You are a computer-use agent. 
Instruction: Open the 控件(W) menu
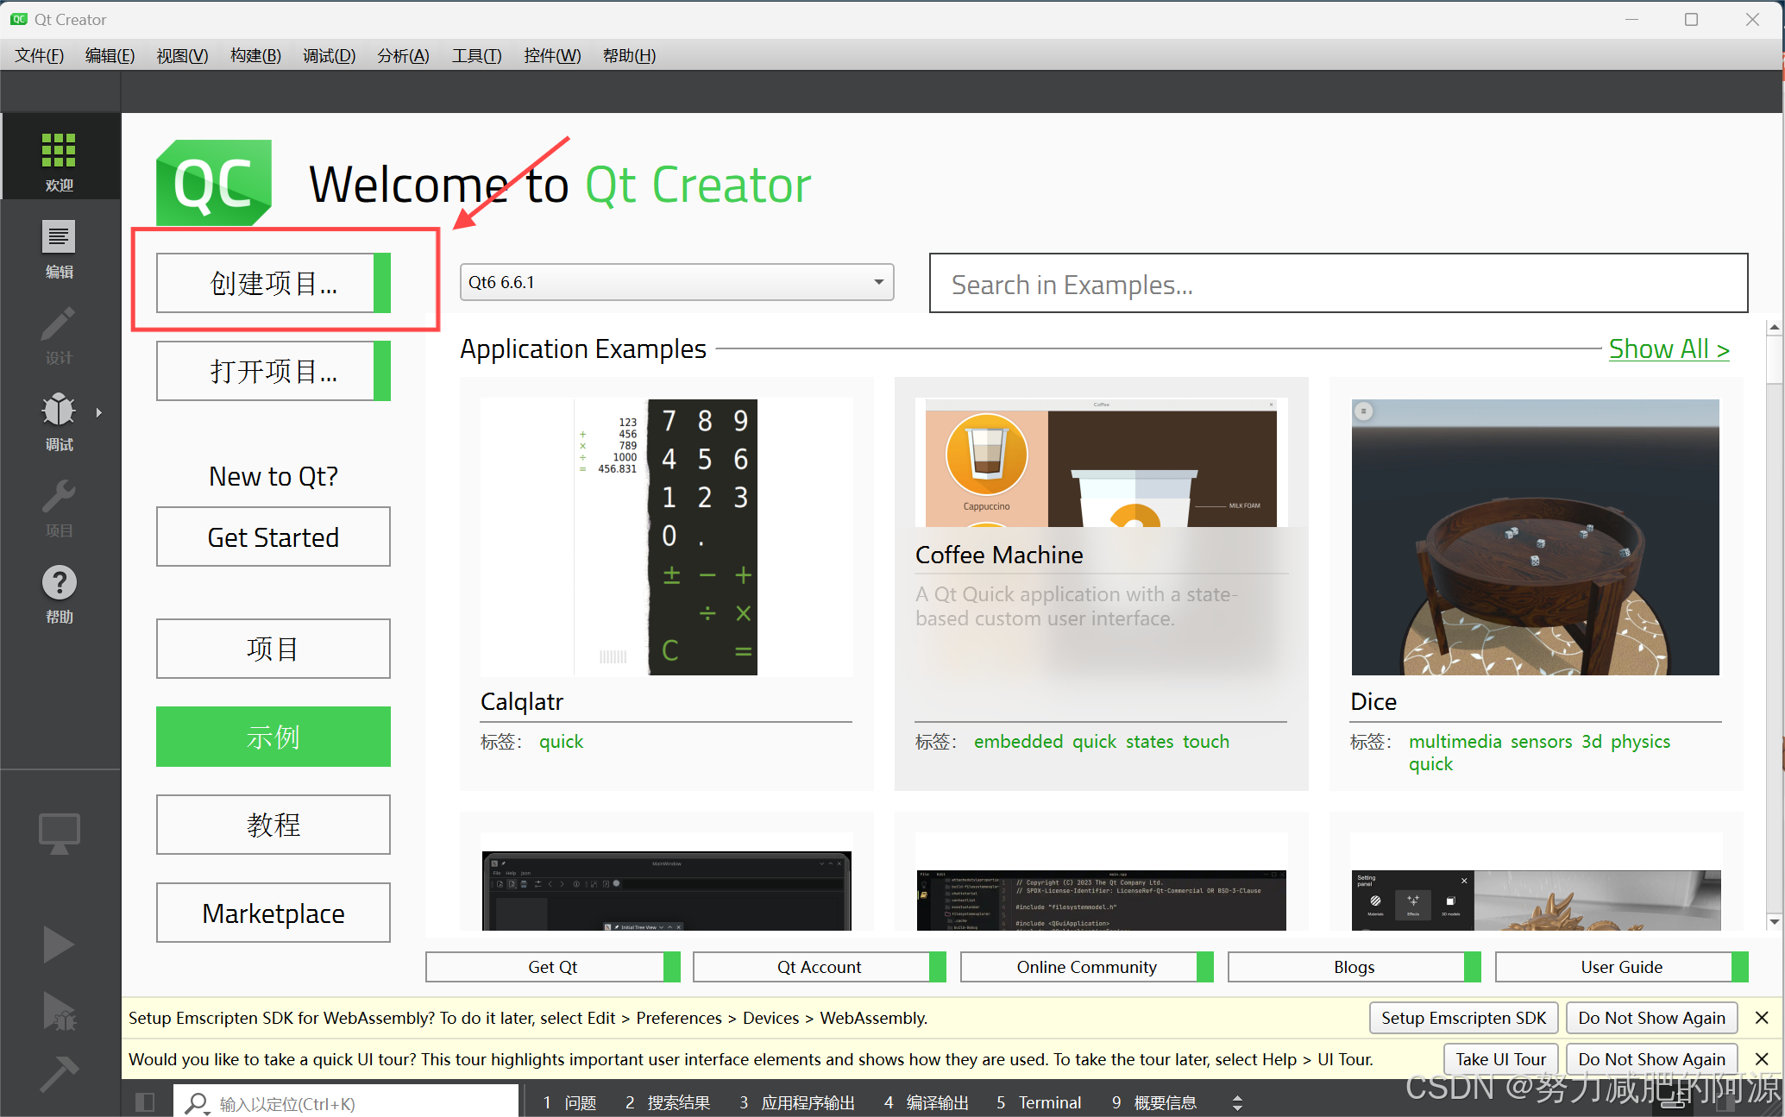coord(552,55)
